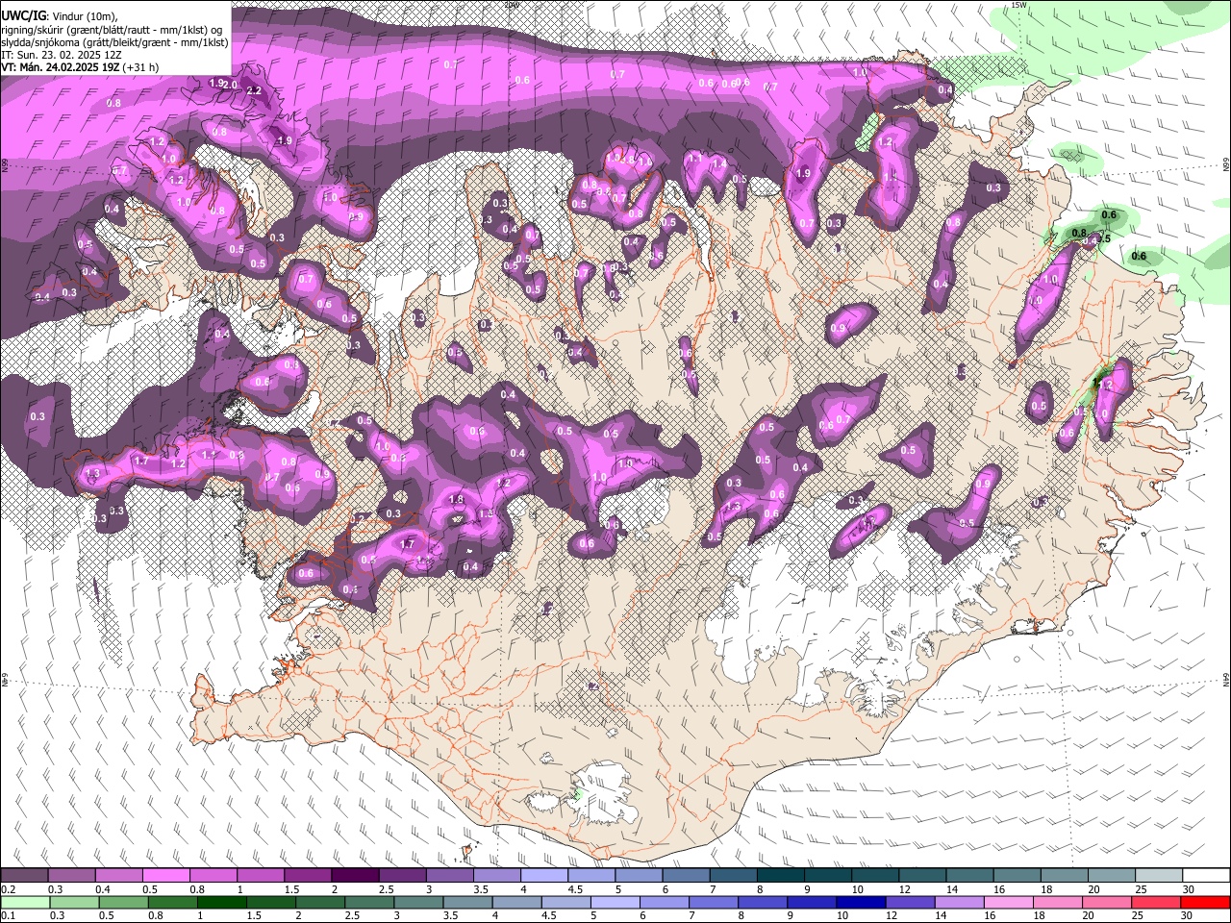Click the '4.5' label in the snow legend row

[574, 889]
